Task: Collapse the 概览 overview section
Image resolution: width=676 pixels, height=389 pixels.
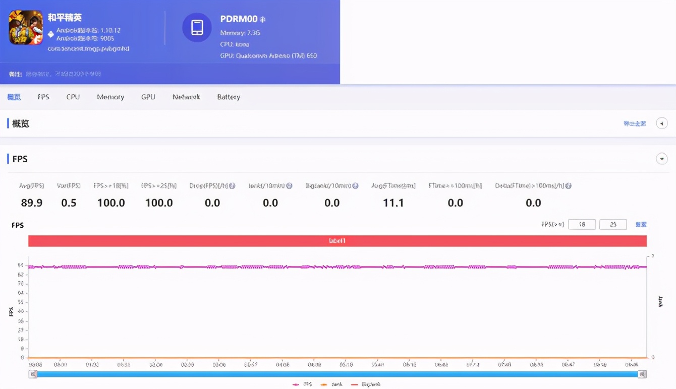Action: [x=661, y=123]
